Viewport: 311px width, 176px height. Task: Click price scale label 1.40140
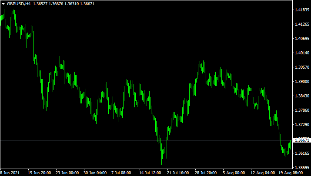pyautogui.click(x=302, y=53)
